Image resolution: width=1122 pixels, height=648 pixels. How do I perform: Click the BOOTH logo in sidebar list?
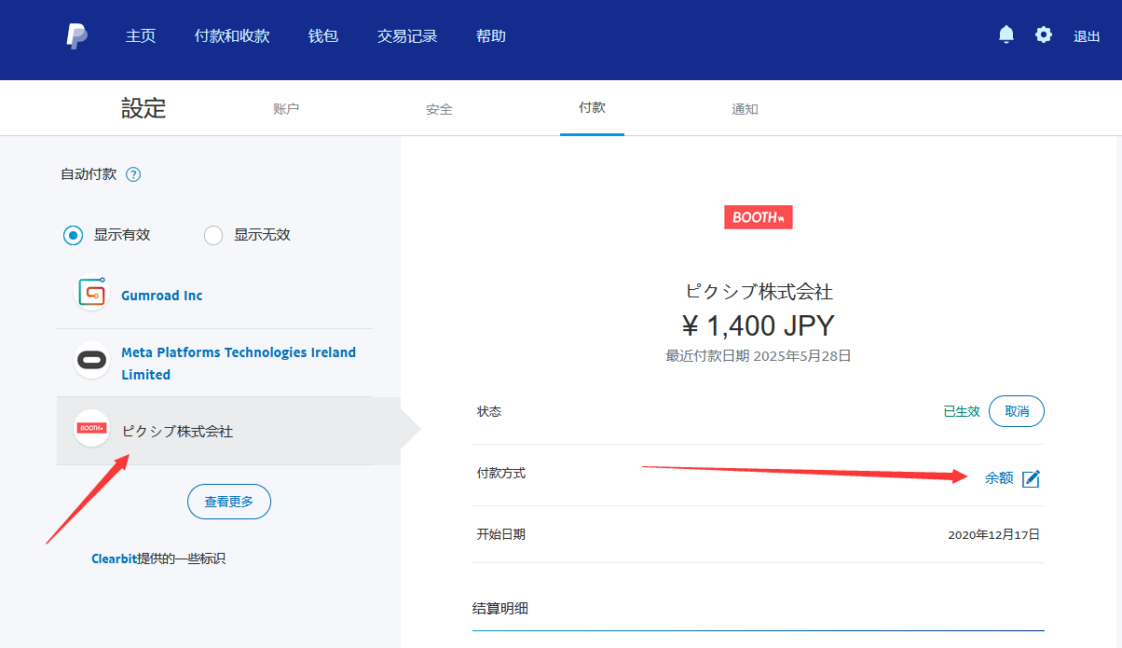coord(92,428)
